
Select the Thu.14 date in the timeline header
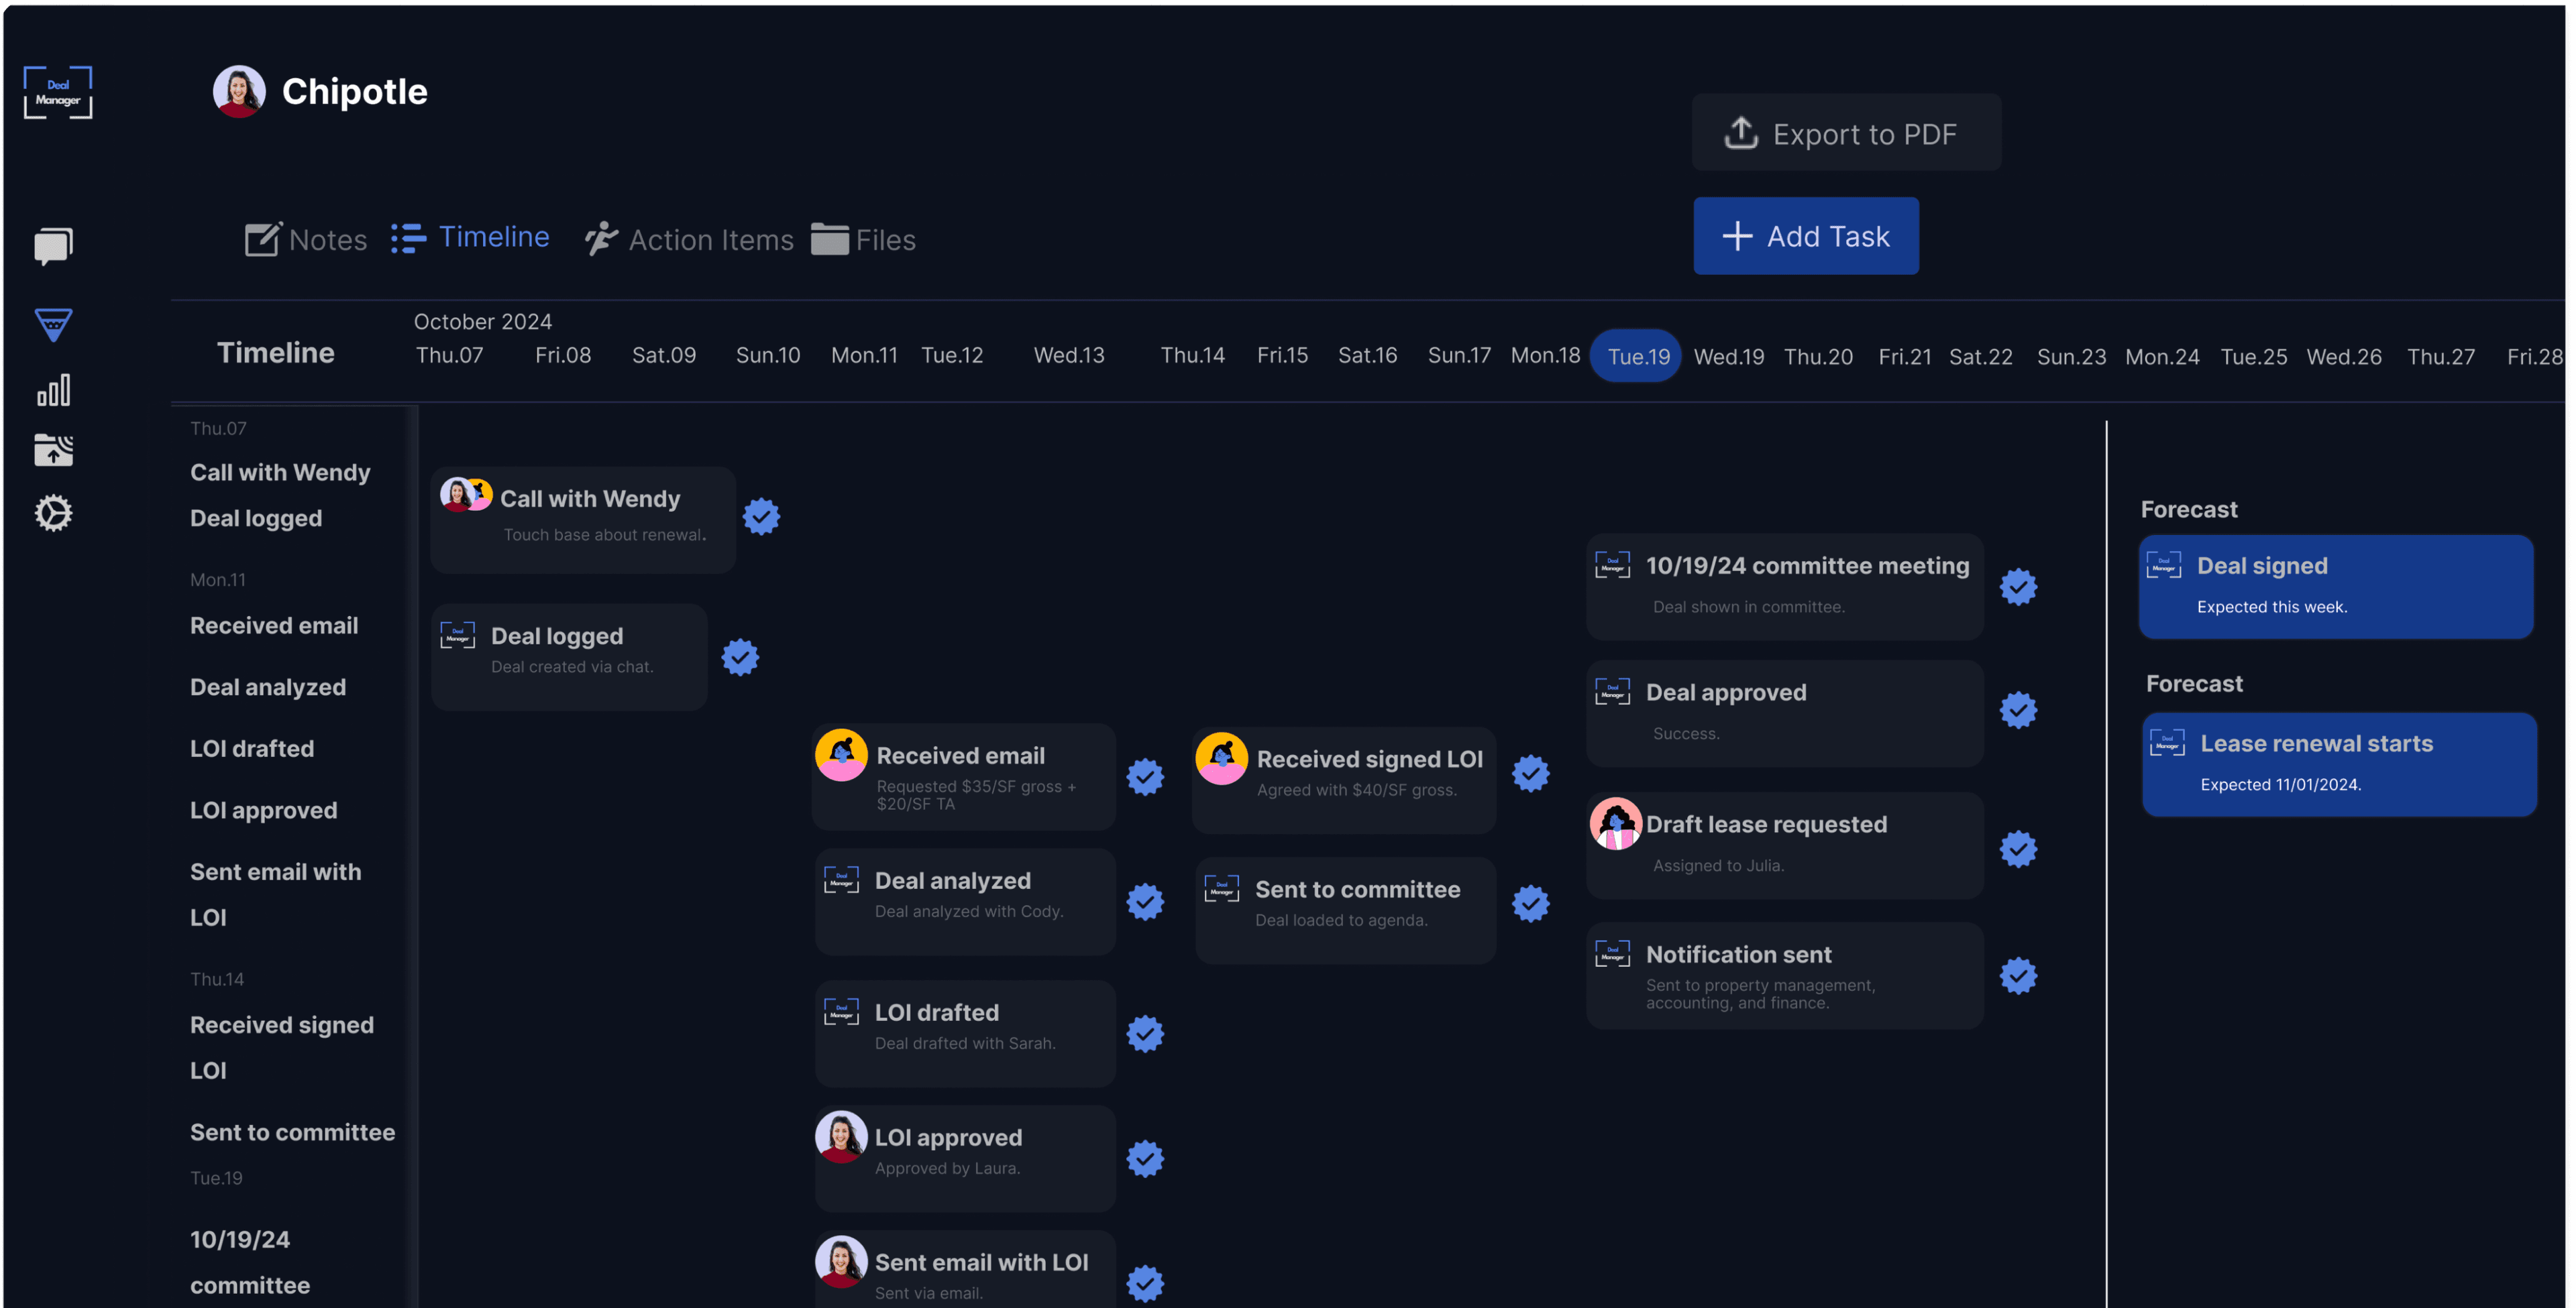pyautogui.click(x=1192, y=356)
